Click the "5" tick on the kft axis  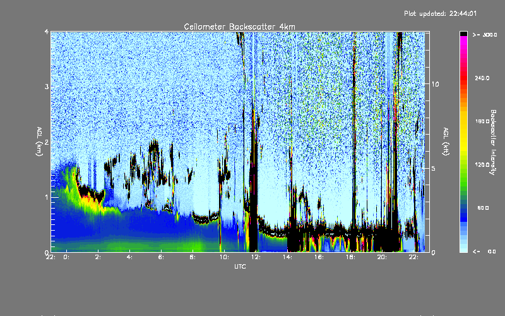[x=434, y=168]
